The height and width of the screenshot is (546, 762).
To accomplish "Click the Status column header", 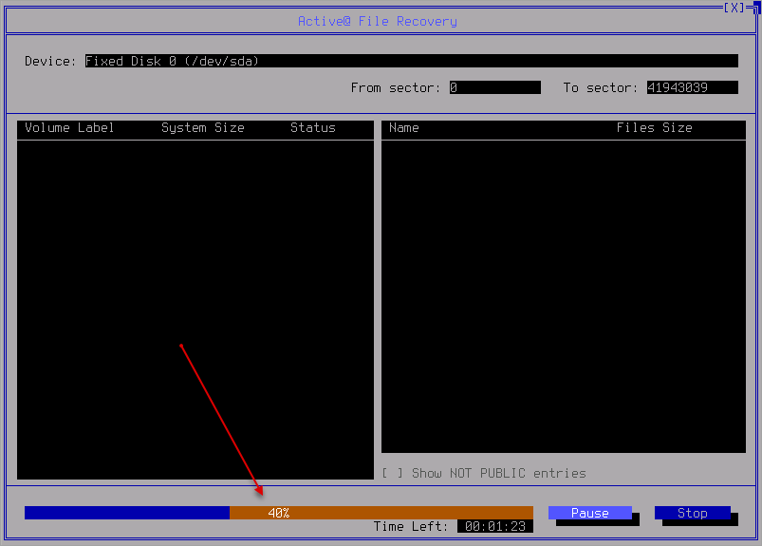I will point(313,128).
